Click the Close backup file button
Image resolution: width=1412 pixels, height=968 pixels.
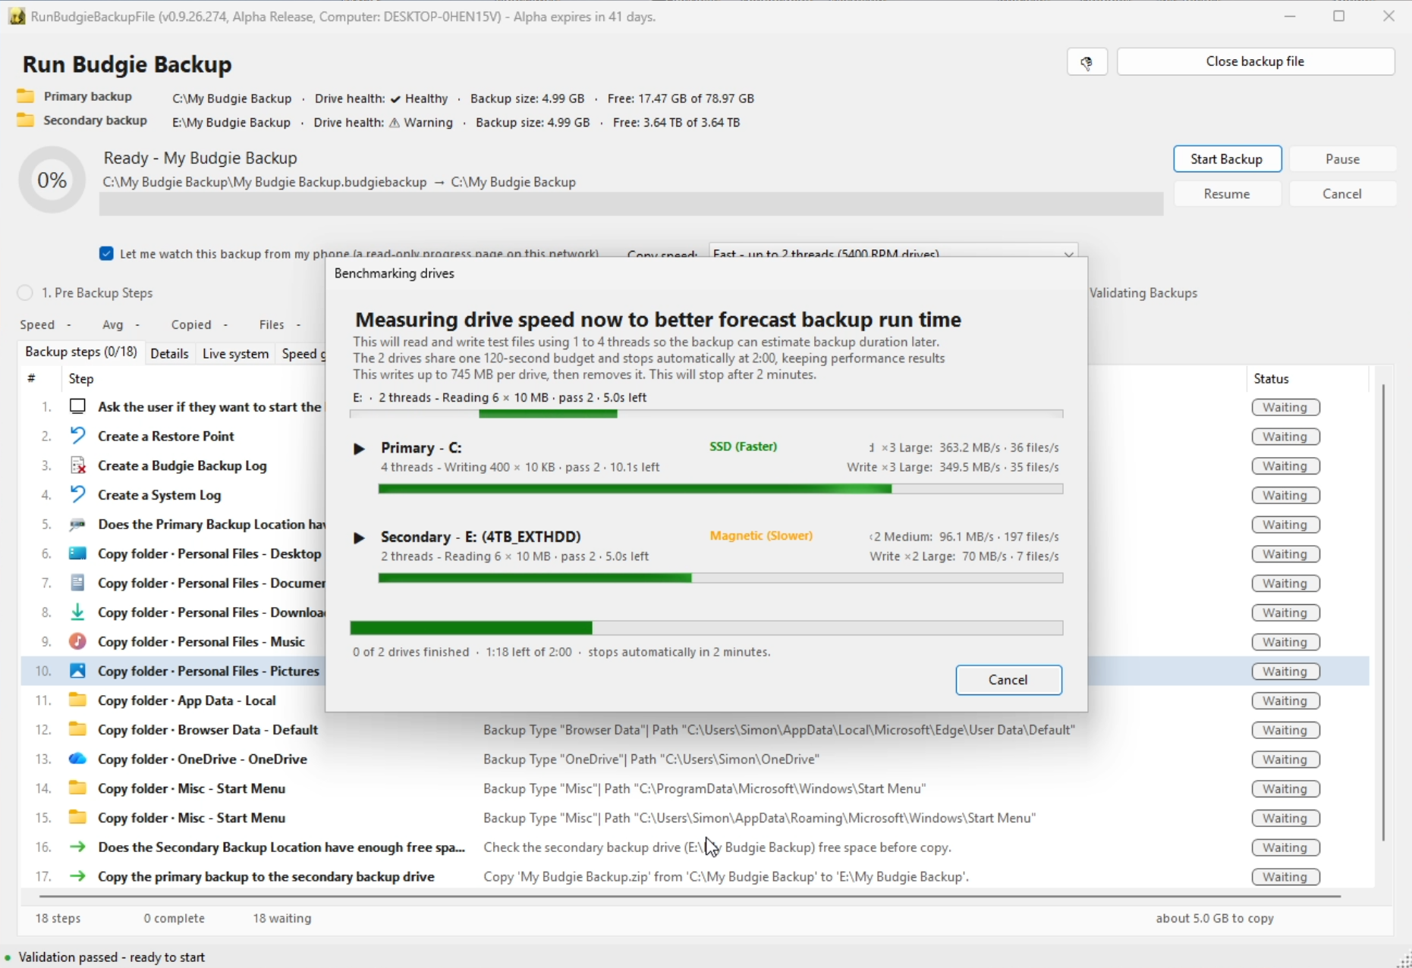click(1256, 61)
